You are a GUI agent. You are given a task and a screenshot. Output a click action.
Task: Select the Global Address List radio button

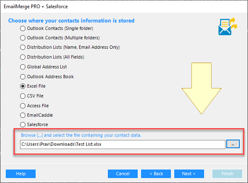point(23,67)
